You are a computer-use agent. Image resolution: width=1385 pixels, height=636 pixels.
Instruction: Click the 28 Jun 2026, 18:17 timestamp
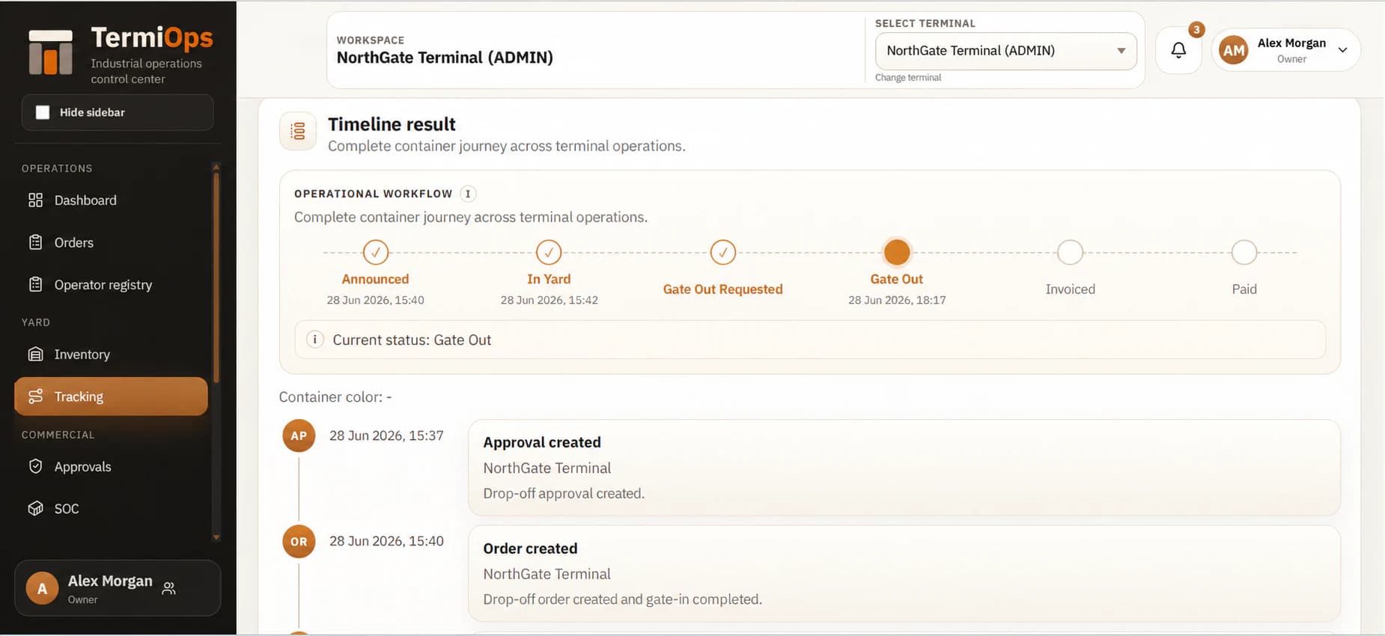click(x=897, y=300)
